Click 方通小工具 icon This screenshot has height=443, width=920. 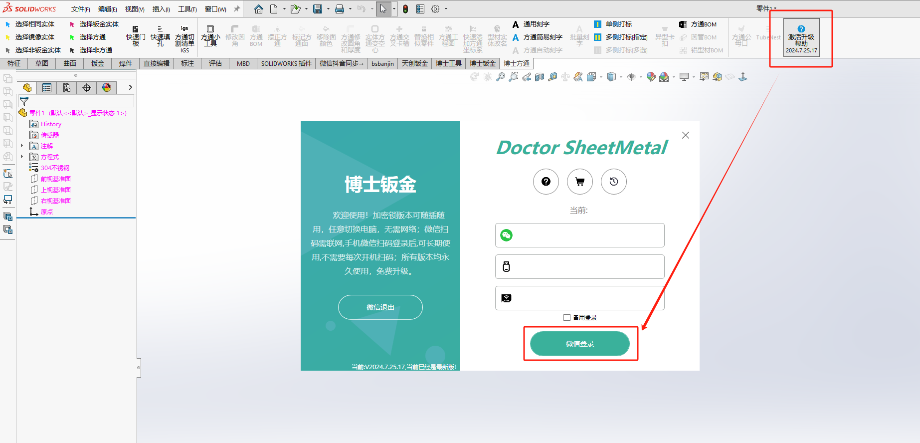pos(210,36)
